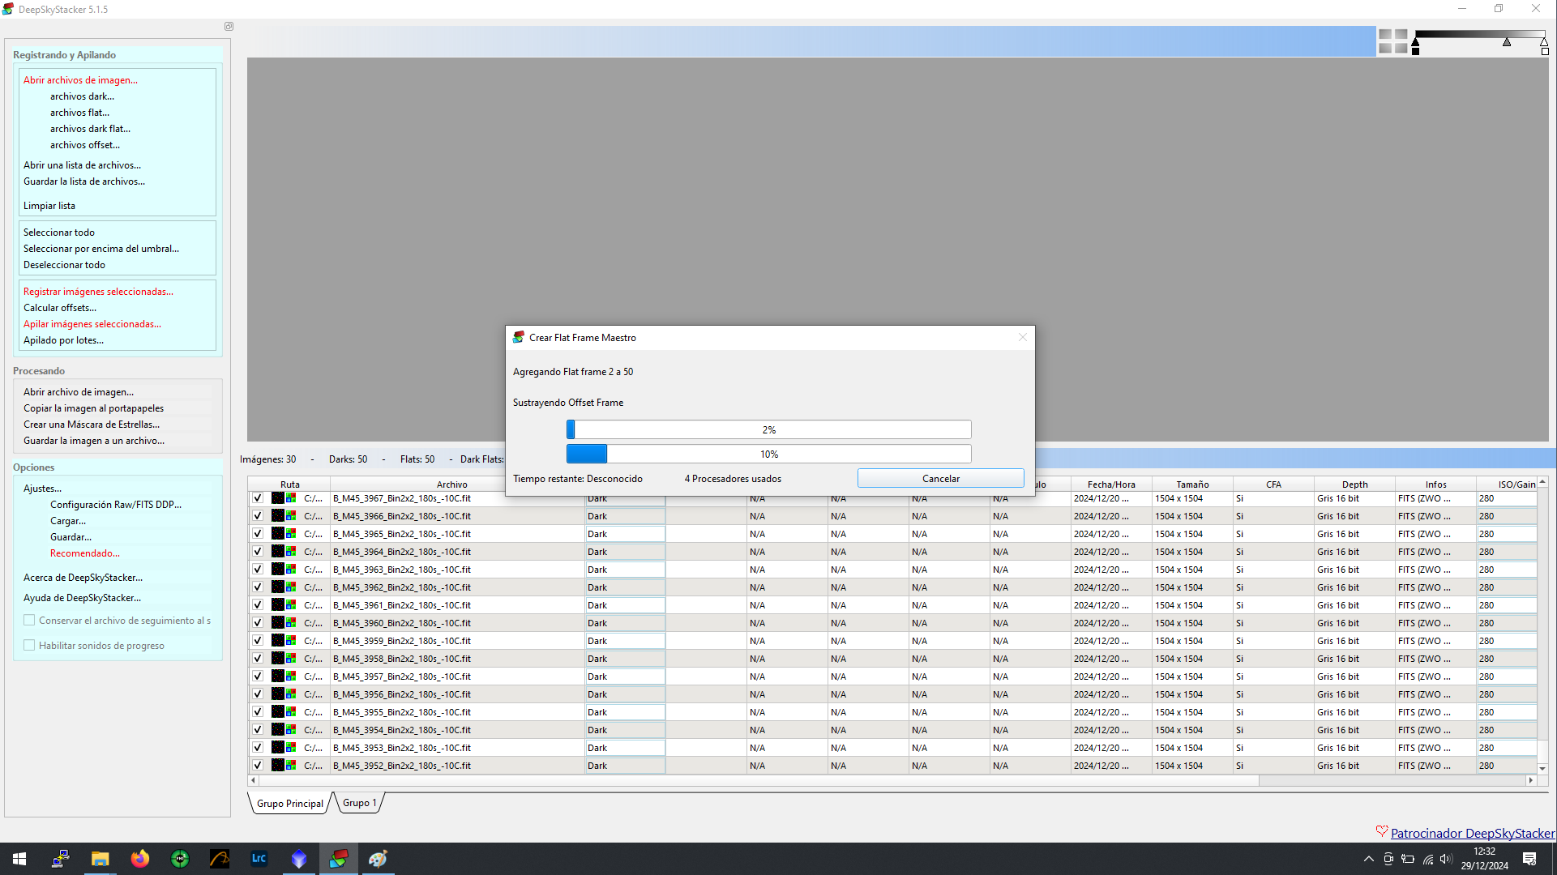
Task: Click the DeepSkyStacker title bar app icon
Action: pos(8,9)
